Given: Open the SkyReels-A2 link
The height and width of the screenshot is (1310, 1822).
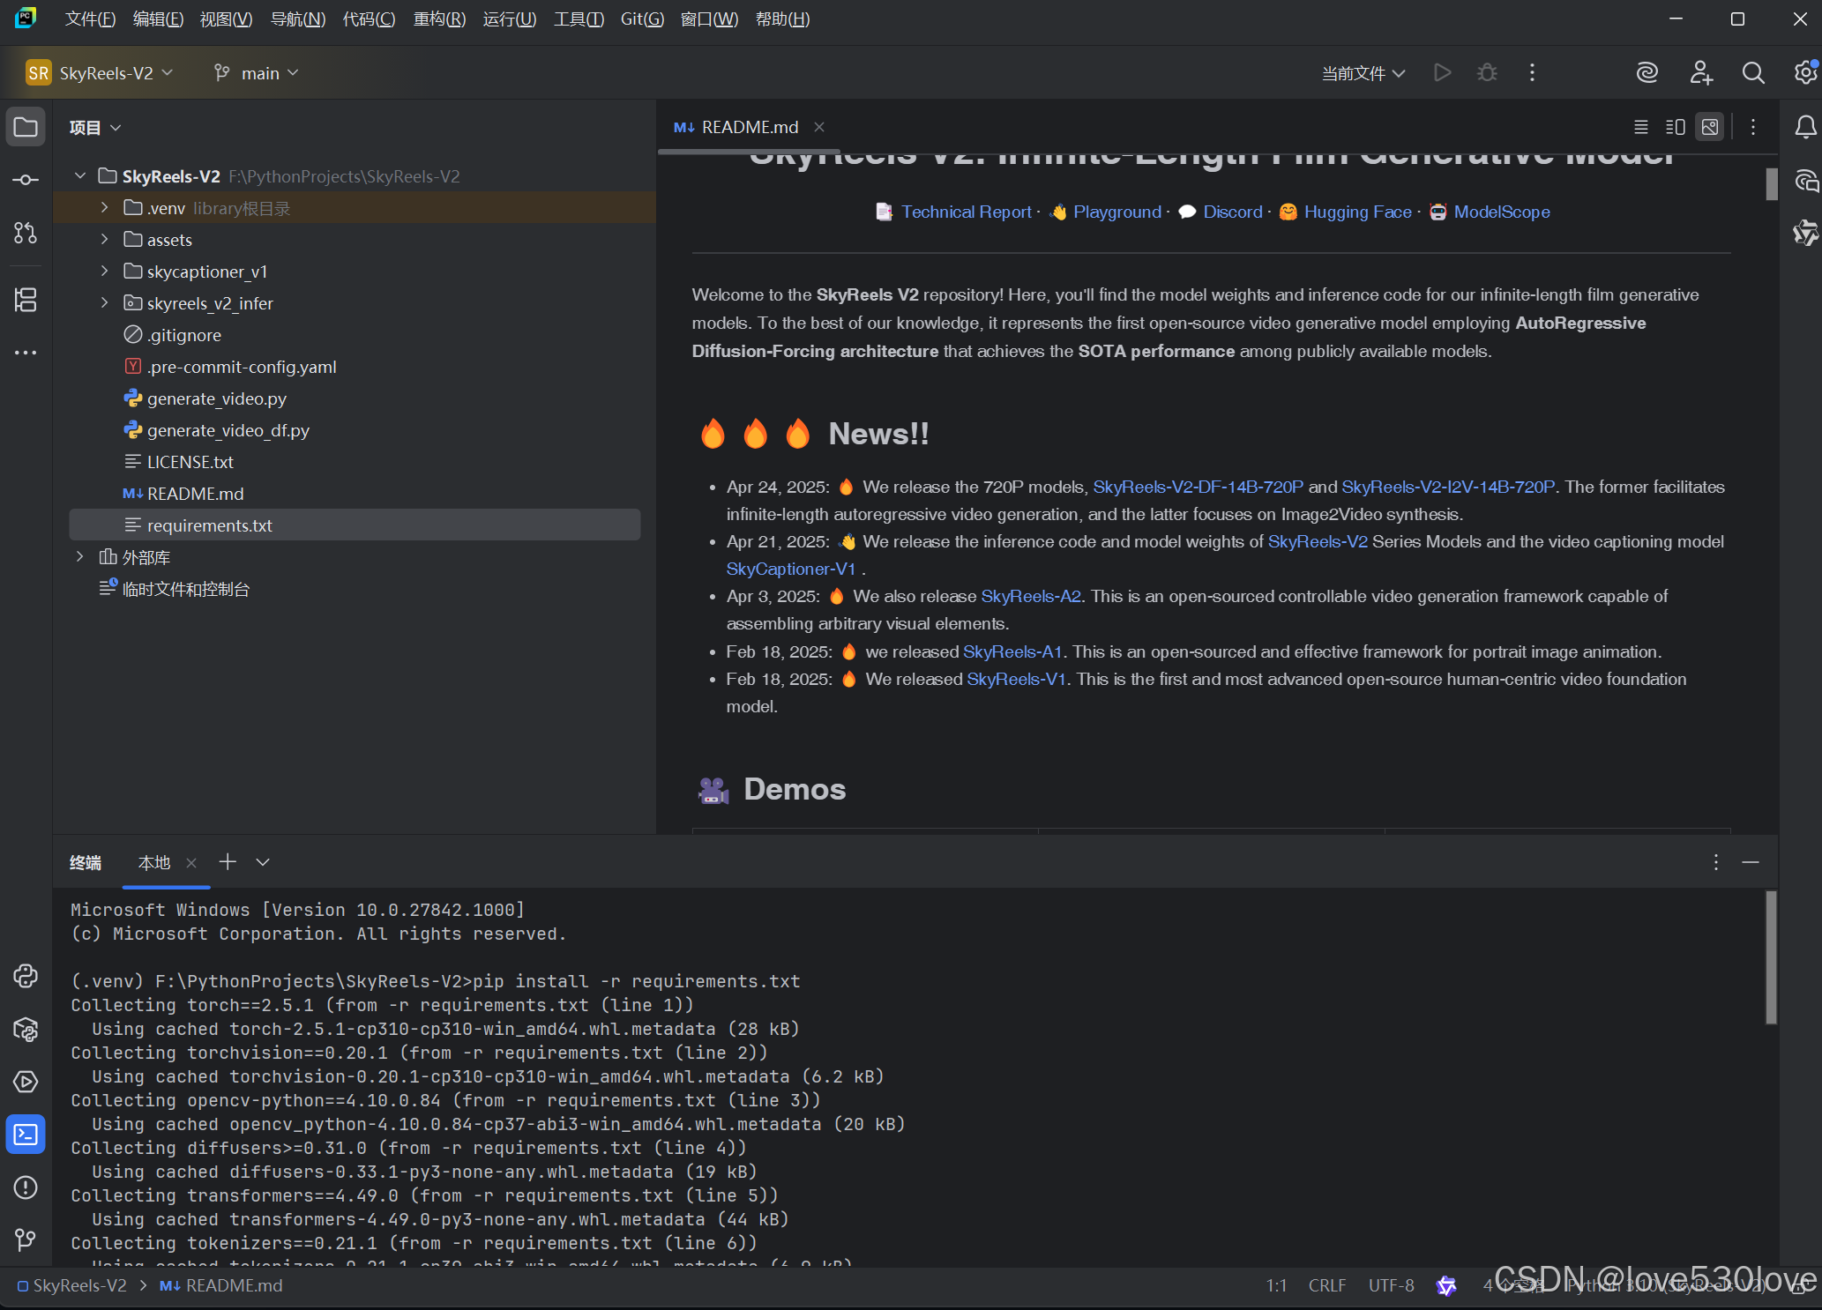Looking at the screenshot, I should coord(1030,596).
